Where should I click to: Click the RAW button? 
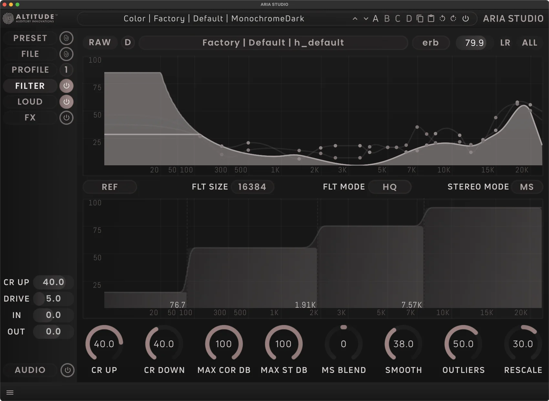[100, 42]
